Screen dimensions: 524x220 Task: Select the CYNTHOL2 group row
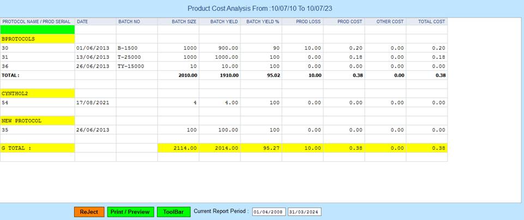pyautogui.click(x=37, y=94)
